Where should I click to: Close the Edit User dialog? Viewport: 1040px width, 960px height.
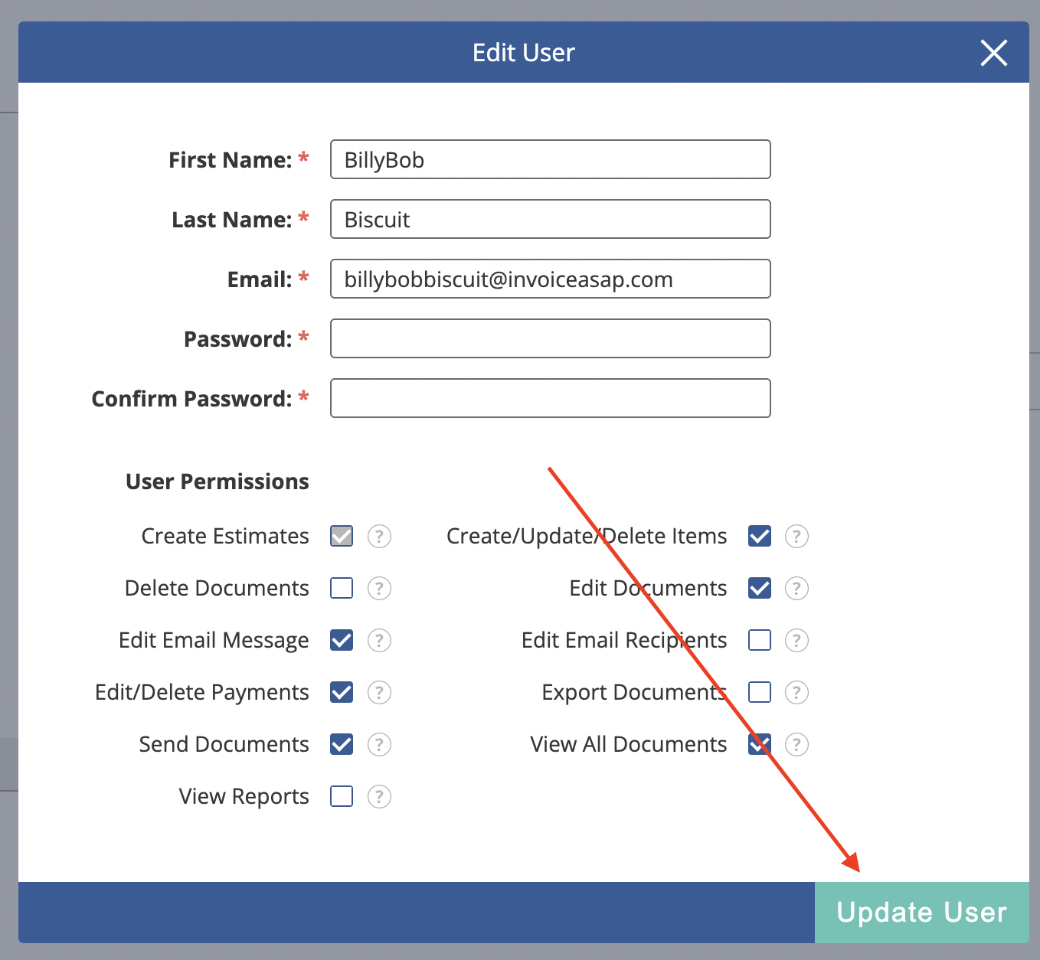993,53
